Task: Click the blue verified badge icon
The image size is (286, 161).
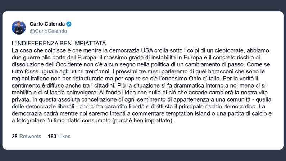Action: coord(68,24)
